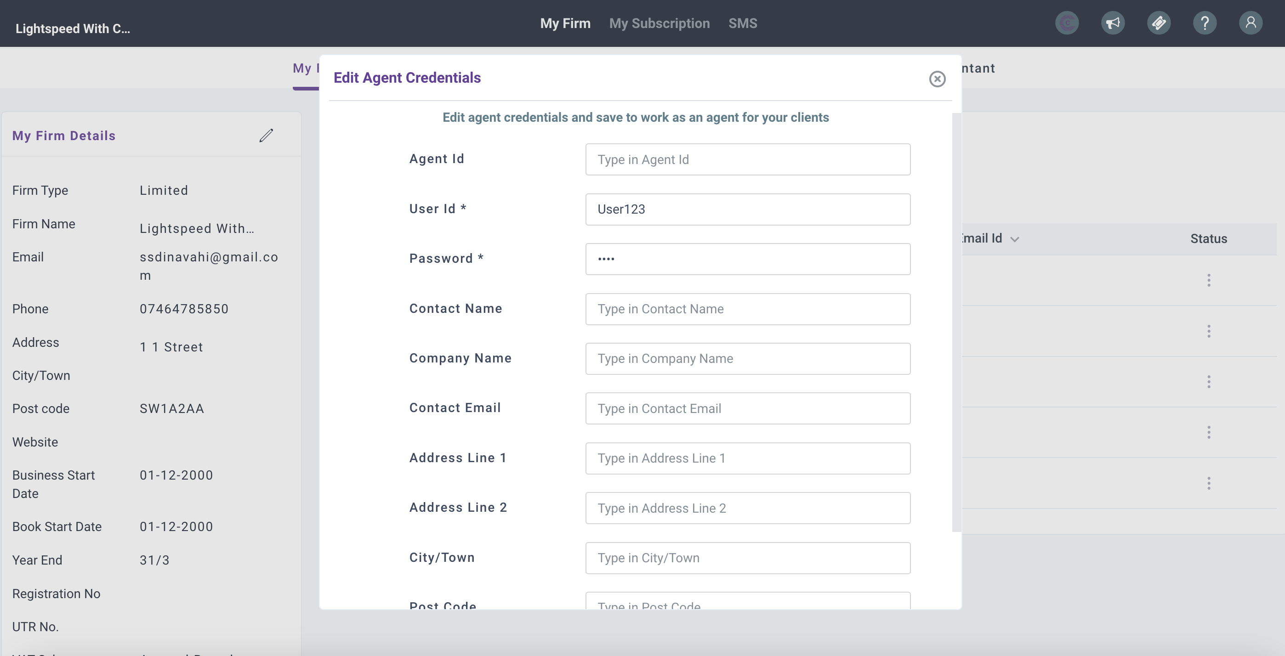Expand the Email Id column sort chevron
1285x656 pixels.
[x=1014, y=239]
